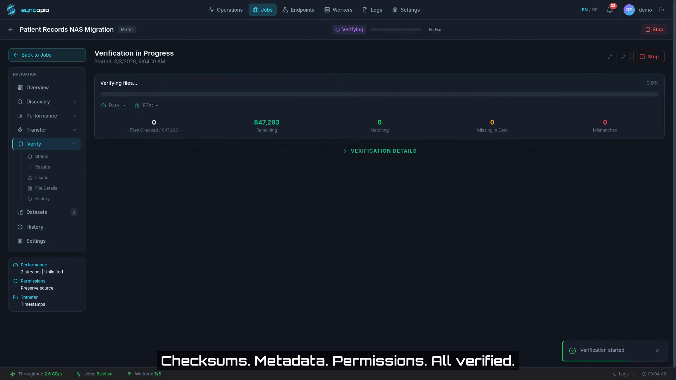The width and height of the screenshot is (676, 380).
Task: Collapse the Verify sidebar section
Action: pos(74,144)
